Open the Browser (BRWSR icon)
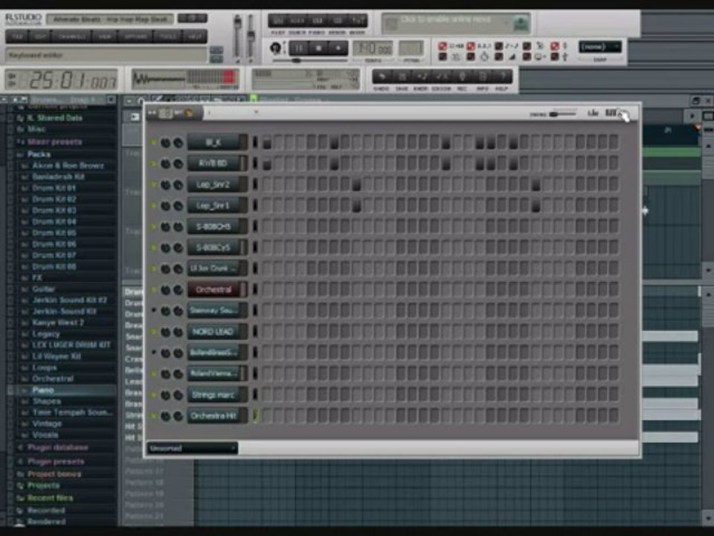The height and width of the screenshot is (536, 714). [338, 21]
